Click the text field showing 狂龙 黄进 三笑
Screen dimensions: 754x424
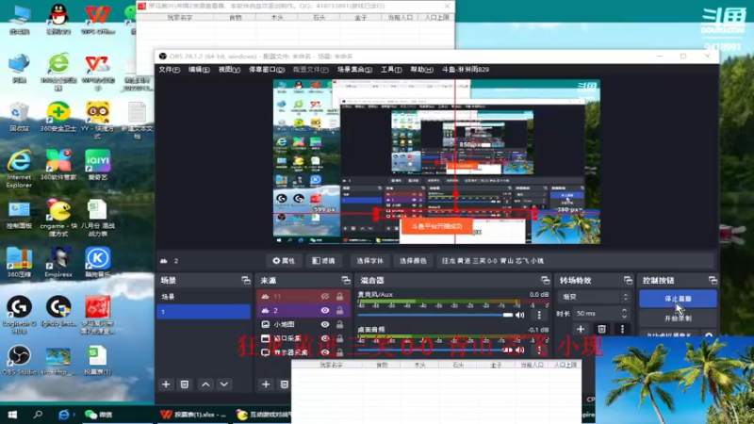point(575,261)
